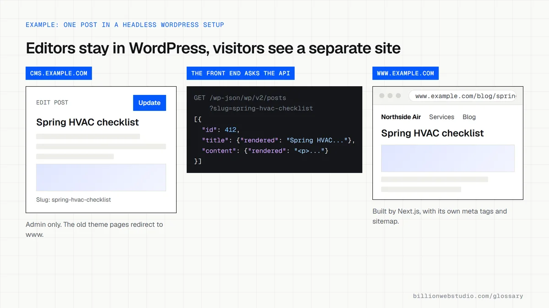Click the "title" rendered code line
Viewport: 549px width, 308px height.
[x=278, y=140]
